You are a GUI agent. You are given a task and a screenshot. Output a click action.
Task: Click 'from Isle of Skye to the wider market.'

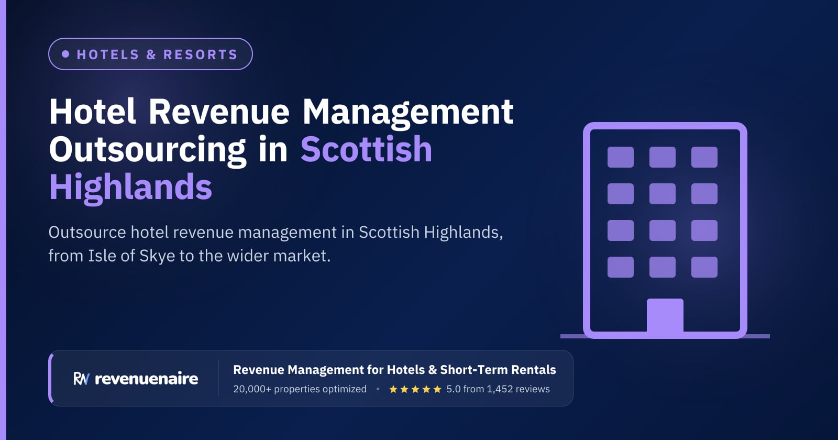click(x=190, y=256)
